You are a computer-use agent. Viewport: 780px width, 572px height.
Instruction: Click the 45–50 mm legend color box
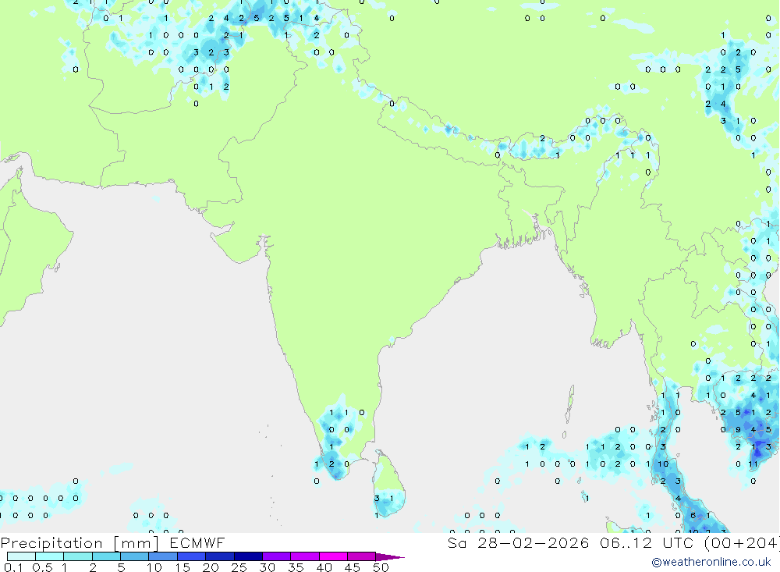pyautogui.click(x=362, y=556)
